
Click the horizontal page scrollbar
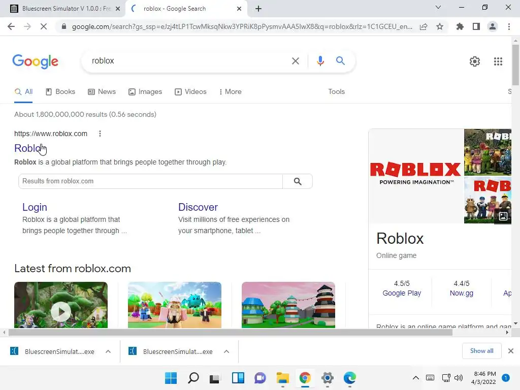pos(230,332)
